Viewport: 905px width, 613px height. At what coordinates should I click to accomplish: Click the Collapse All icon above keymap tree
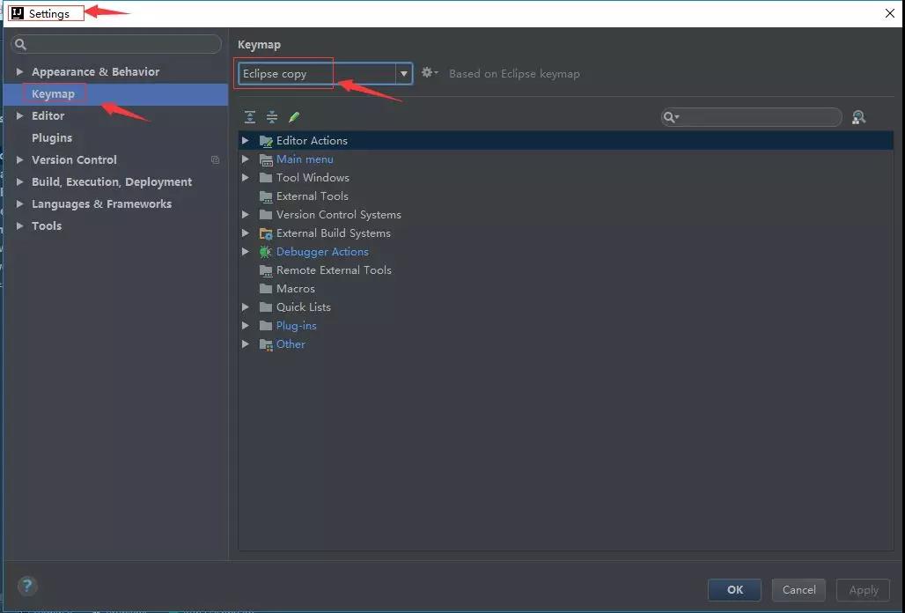coord(271,116)
